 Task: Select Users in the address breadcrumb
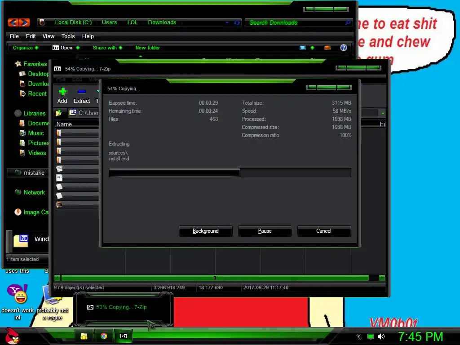[109, 22]
